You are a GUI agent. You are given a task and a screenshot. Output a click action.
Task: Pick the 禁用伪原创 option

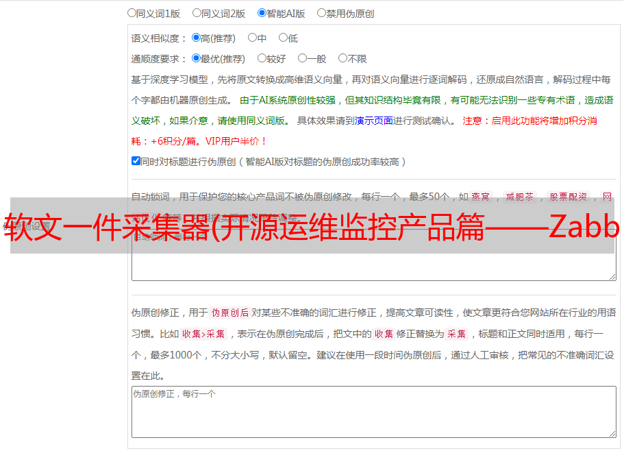coord(321,13)
